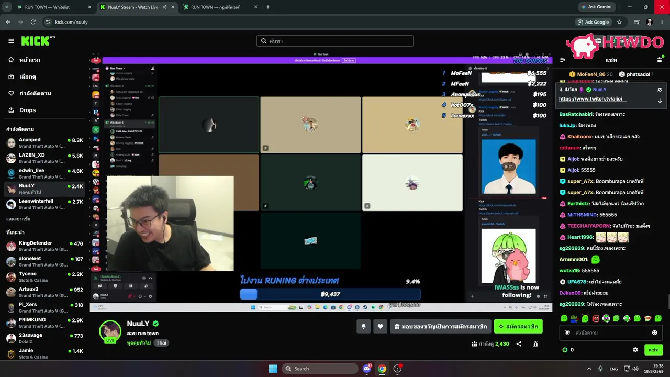Viewport: 670px width, 377px height.
Task: Collapse the chat panel with arrow icon
Action: [563, 60]
